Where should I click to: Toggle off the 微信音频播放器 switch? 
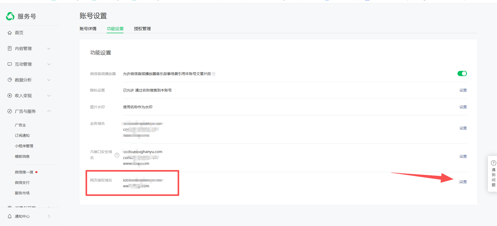pyautogui.click(x=462, y=74)
